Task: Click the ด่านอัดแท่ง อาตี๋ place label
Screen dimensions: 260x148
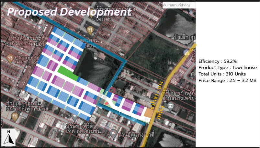Action: pyautogui.click(x=137, y=134)
